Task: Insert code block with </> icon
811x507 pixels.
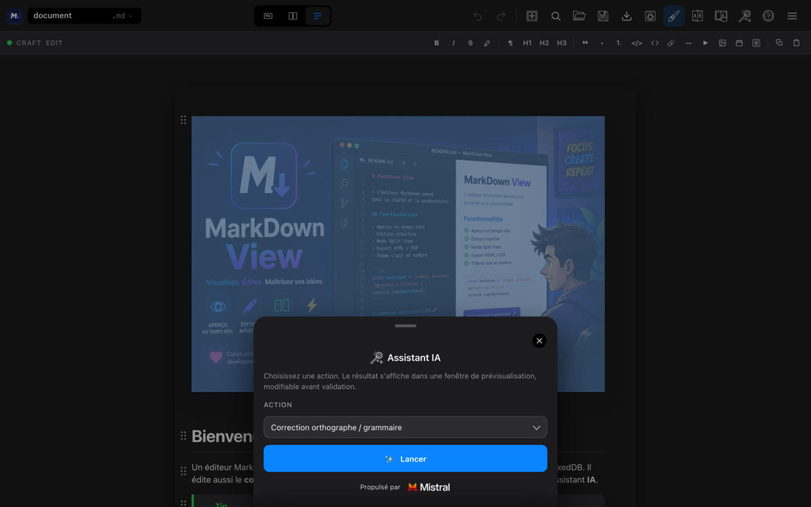Action: pyautogui.click(x=637, y=43)
